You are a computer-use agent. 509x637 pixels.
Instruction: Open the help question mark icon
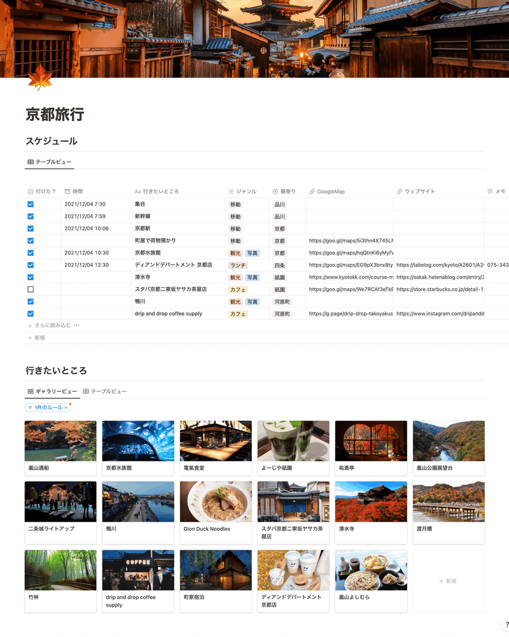(506, 625)
